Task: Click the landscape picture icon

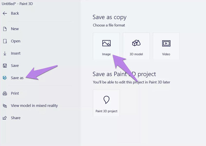Action: tap(106, 43)
